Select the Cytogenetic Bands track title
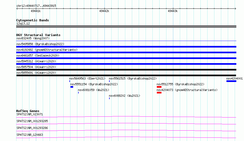244x141 pixels. (x=33, y=20)
